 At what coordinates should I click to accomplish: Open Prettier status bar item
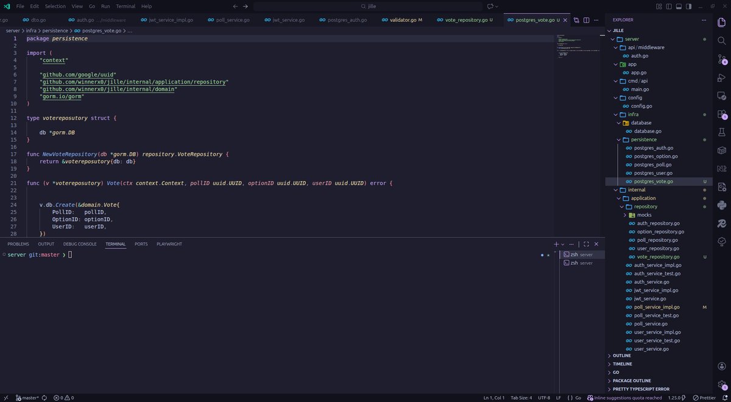703,398
